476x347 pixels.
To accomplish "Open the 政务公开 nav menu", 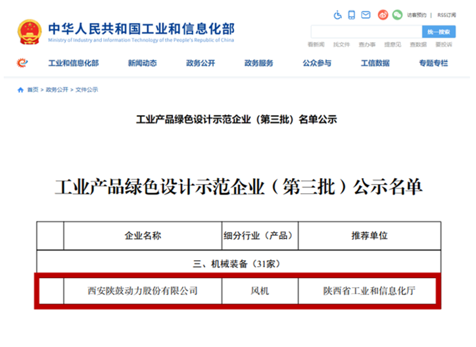I will [201, 63].
